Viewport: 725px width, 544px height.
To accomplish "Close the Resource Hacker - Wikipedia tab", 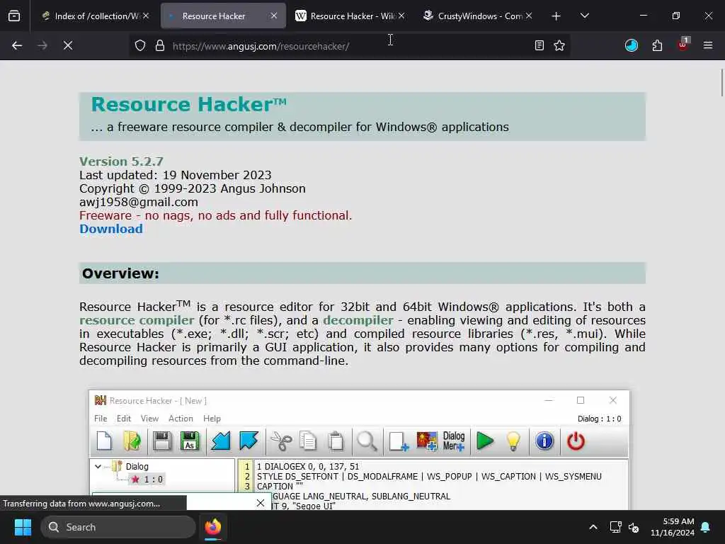I will tap(401, 16).
